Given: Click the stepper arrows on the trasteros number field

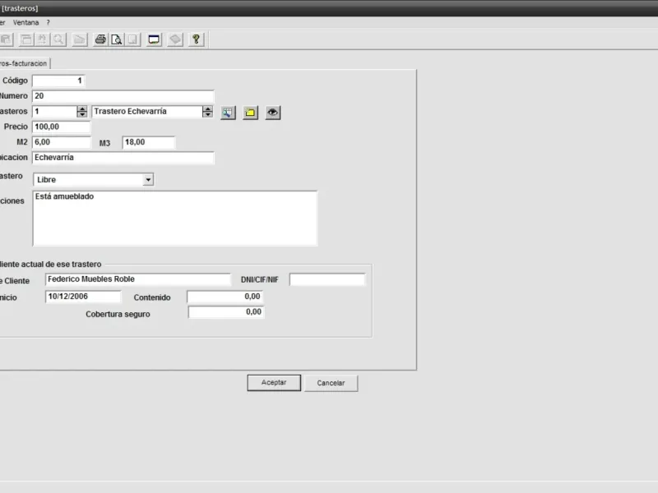Looking at the screenshot, I should click(x=81, y=112).
